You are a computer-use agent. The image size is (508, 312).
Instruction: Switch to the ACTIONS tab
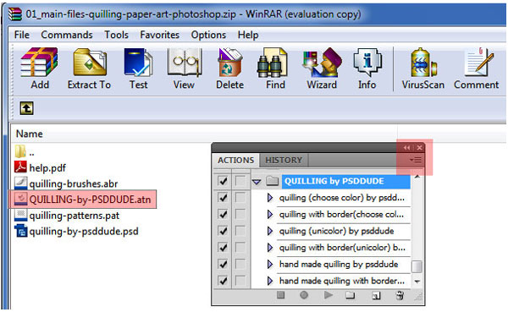[235, 160]
